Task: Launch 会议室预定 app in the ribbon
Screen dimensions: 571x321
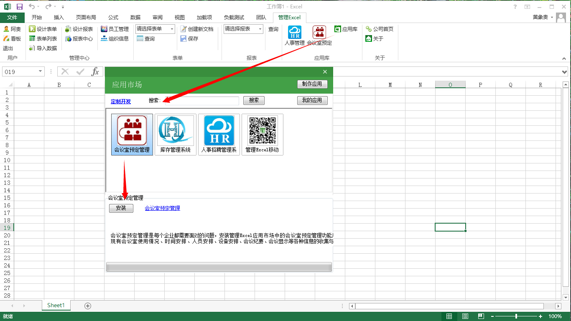Action: (x=319, y=35)
